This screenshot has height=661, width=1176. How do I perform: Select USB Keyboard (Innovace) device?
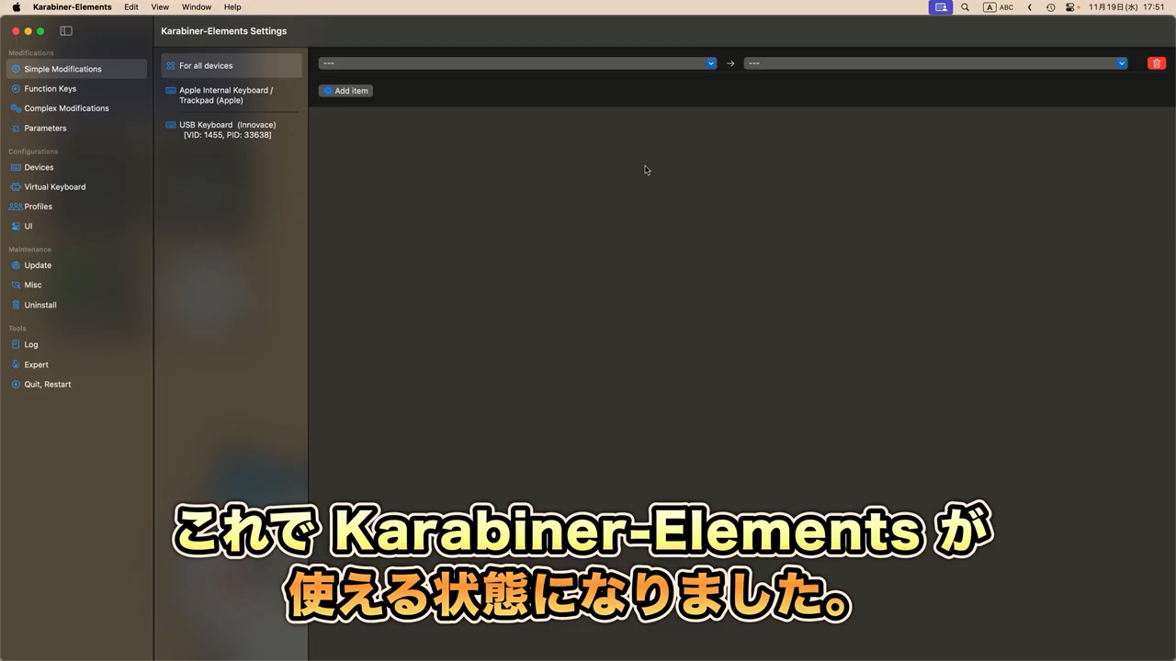pyautogui.click(x=227, y=130)
